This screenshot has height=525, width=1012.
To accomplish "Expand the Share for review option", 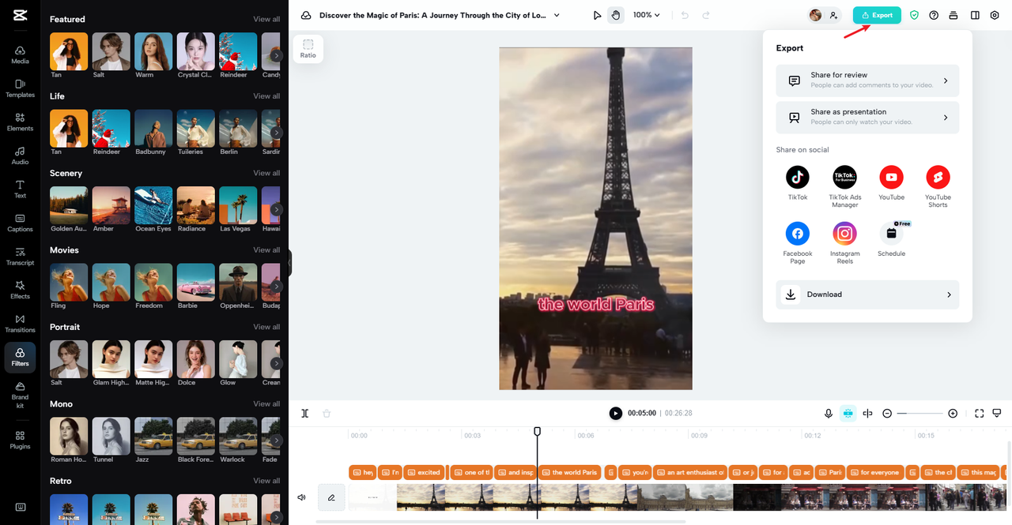I will (867, 81).
